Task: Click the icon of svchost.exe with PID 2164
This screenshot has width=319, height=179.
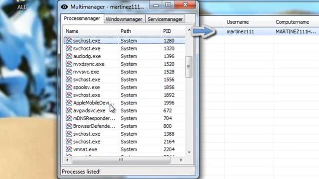Action: 69,141
